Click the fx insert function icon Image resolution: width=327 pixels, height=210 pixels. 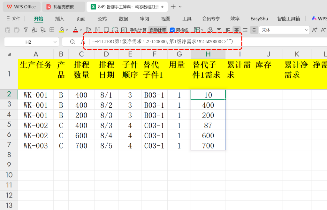[x=83, y=42]
